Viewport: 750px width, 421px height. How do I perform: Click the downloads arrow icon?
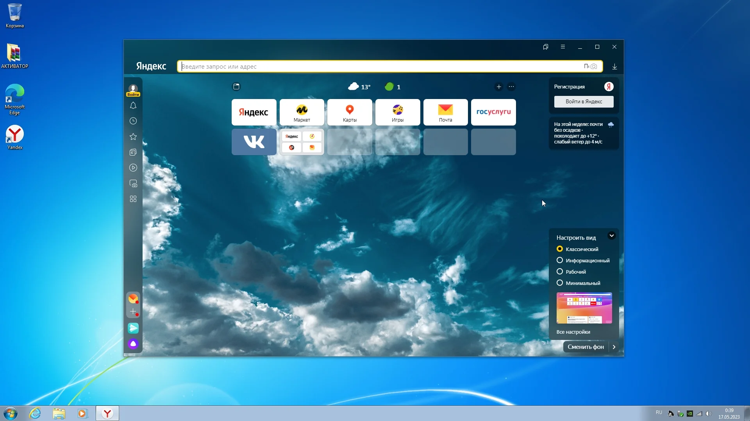(614, 67)
